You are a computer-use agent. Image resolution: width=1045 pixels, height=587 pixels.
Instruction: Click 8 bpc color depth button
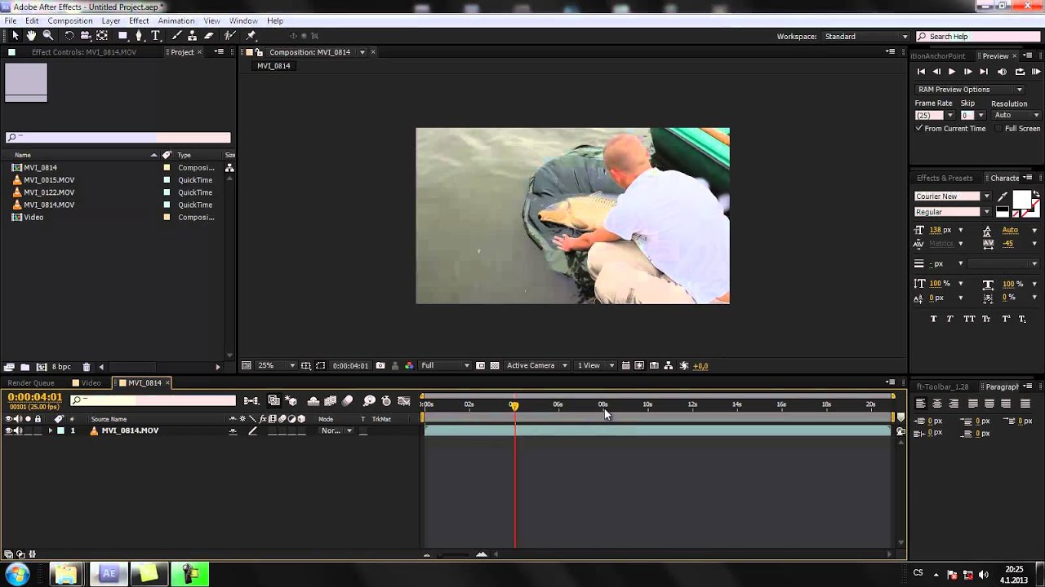(60, 367)
